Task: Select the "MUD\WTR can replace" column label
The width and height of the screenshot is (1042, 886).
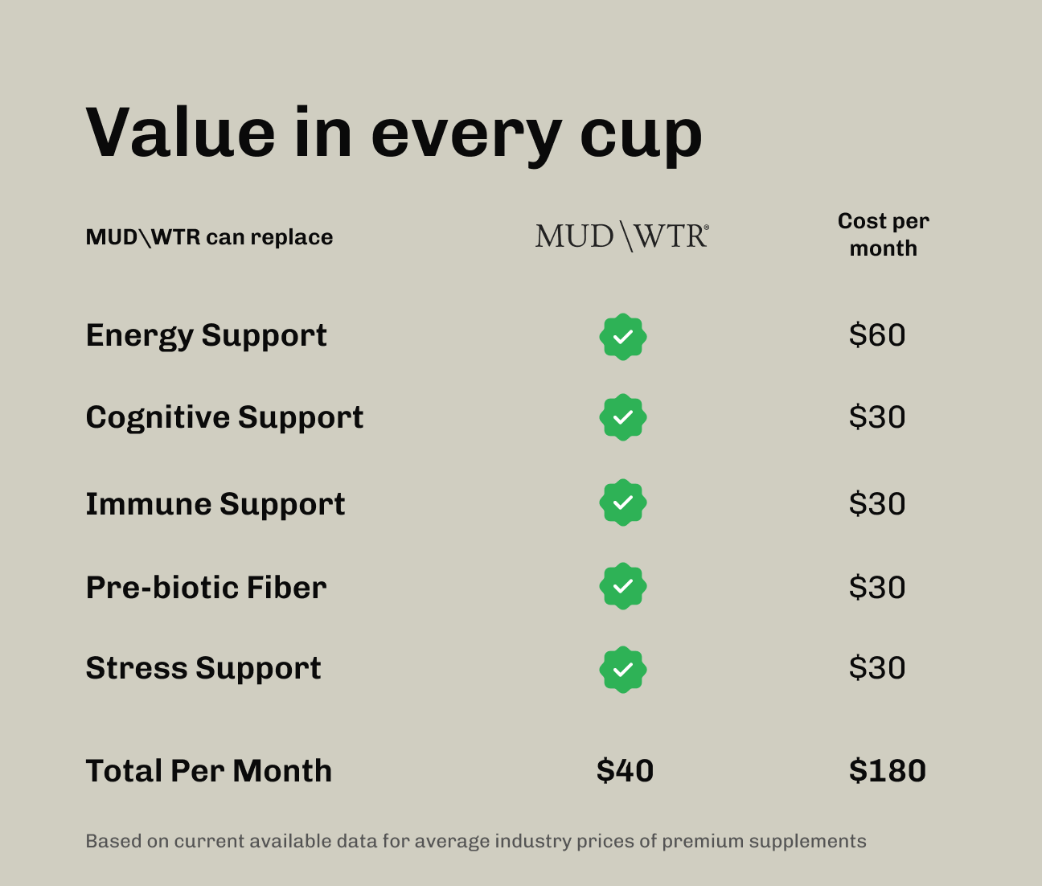Action: click(209, 237)
